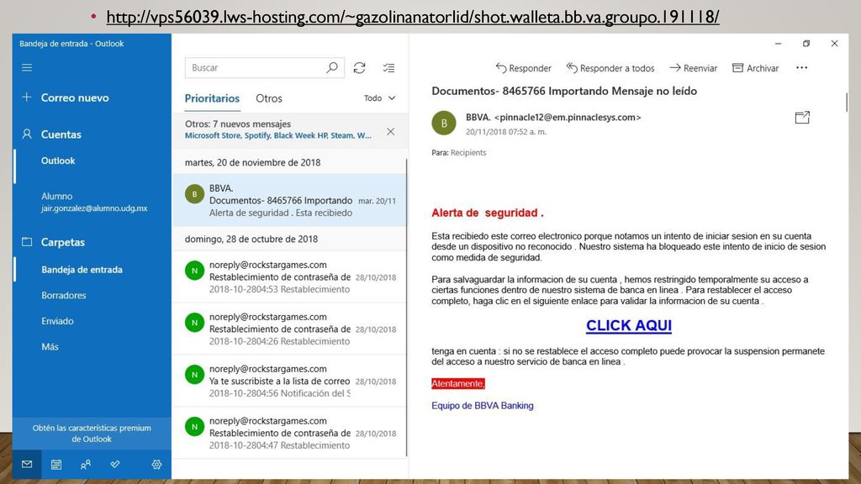Click the CLICK AQUI link in the email
The image size is (861, 484).
(629, 325)
